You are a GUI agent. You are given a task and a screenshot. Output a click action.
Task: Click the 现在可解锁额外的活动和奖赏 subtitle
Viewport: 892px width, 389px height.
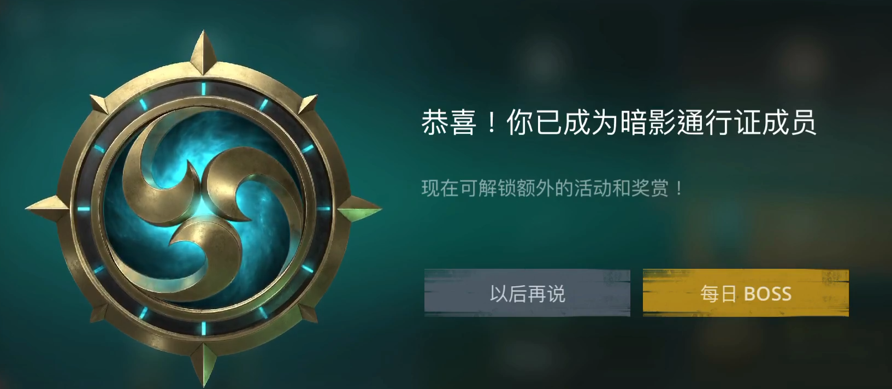(x=552, y=189)
